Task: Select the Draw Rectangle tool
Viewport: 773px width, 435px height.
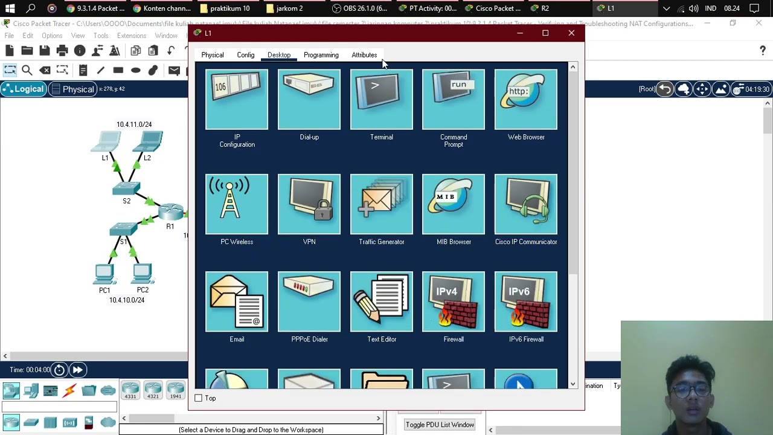Action: [x=118, y=71]
